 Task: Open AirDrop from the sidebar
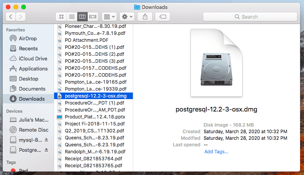[27, 38]
